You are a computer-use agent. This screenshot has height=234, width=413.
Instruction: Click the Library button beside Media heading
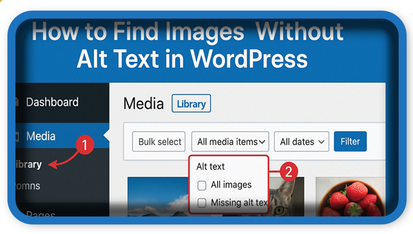click(191, 103)
